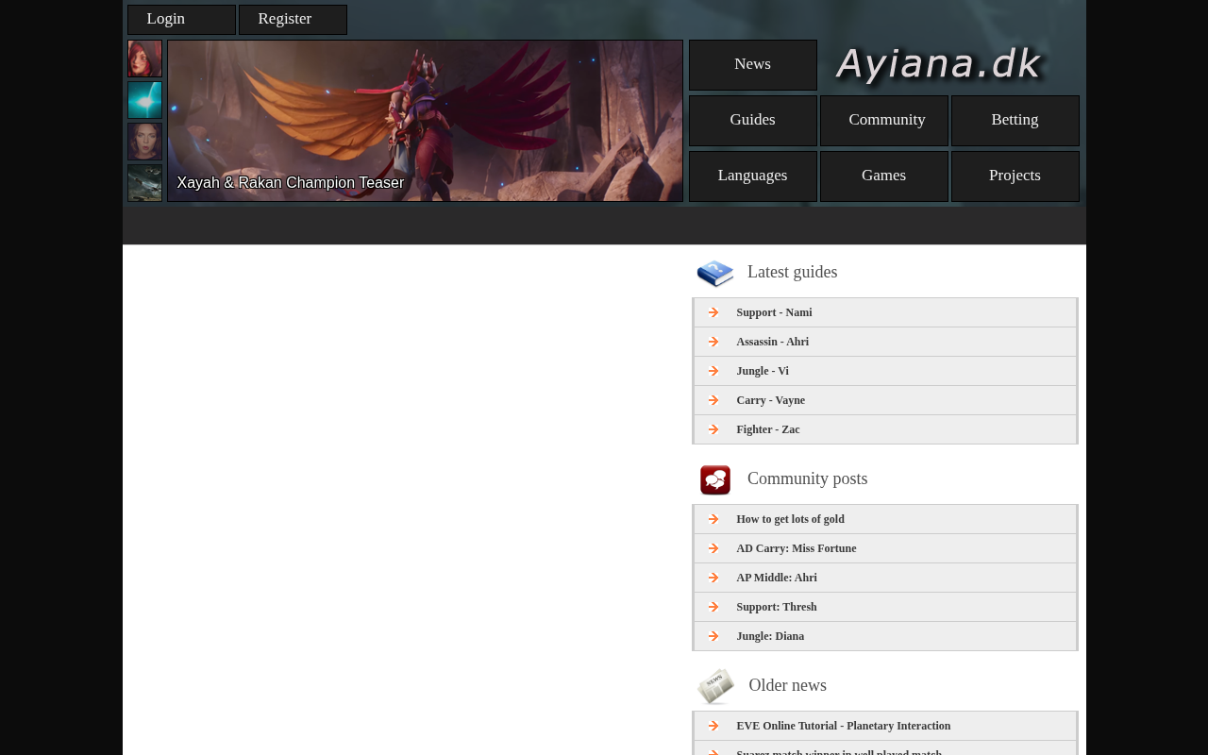Click the arrow icon beside Jungle: Diana

coord(713,636)
